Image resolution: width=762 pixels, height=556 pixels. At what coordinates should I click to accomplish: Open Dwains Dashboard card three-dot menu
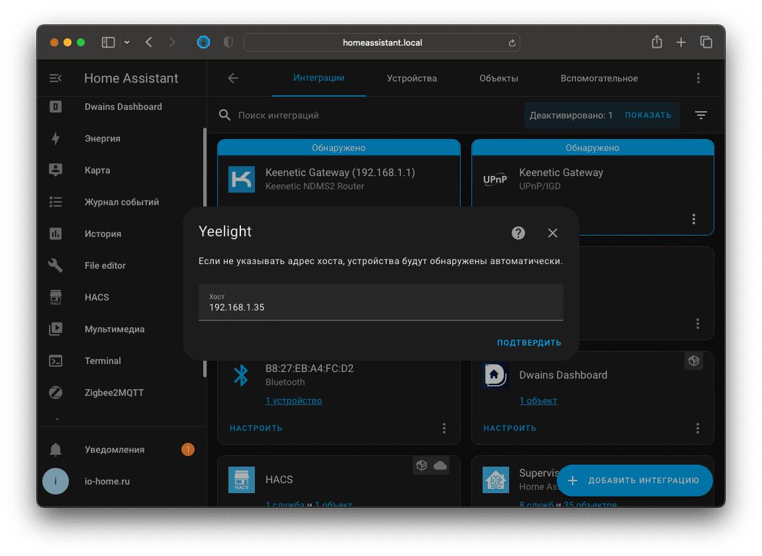coord(698,428)
